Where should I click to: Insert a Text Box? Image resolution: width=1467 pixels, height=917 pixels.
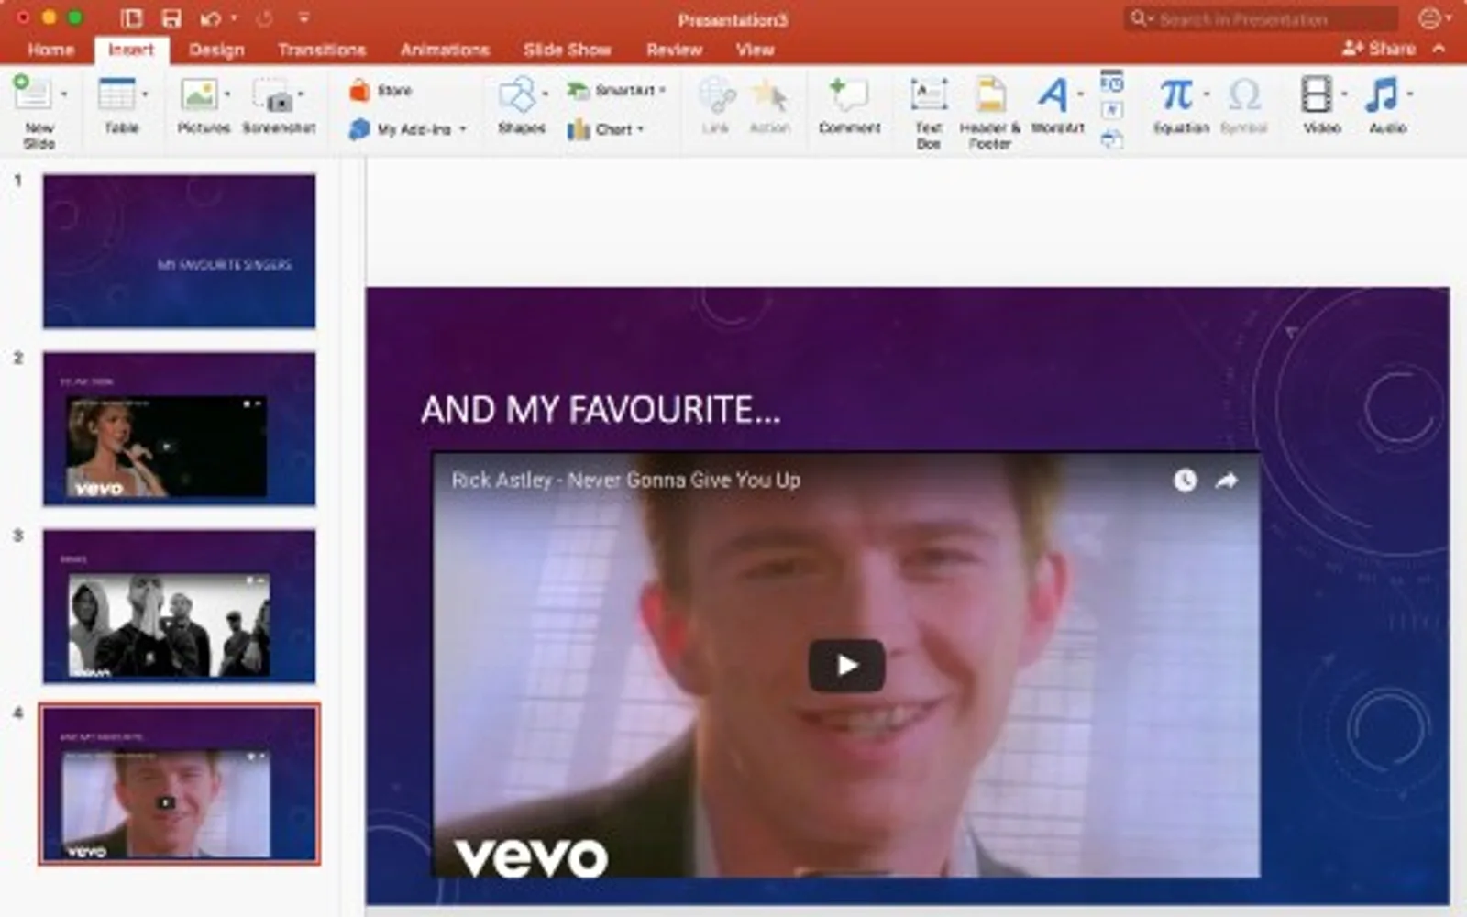coord(929,113)
